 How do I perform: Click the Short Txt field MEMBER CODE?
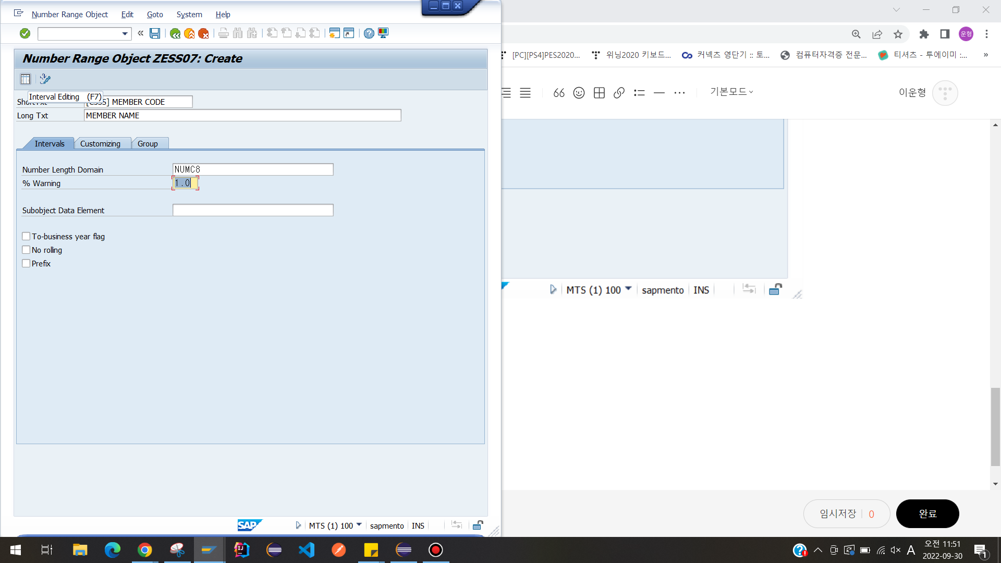click(139, 102)
